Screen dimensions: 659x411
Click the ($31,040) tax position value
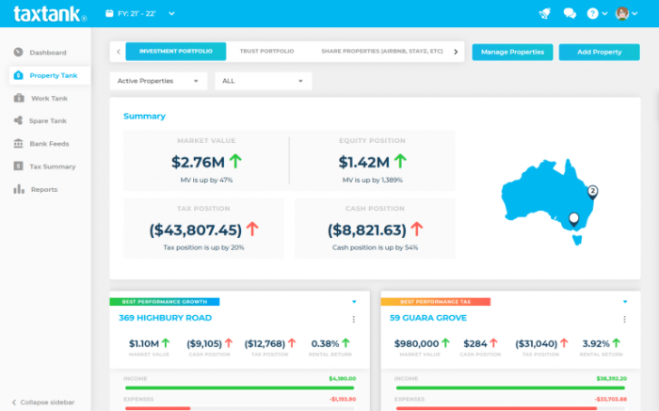click(x=537, y=343)
